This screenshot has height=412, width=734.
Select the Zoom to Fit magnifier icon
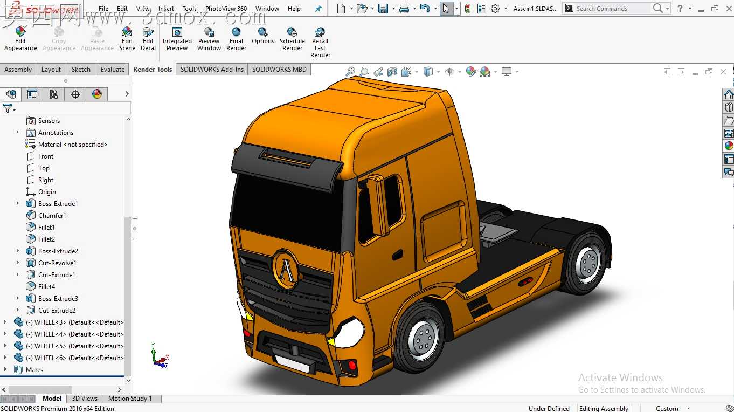(x=350, y=71)
